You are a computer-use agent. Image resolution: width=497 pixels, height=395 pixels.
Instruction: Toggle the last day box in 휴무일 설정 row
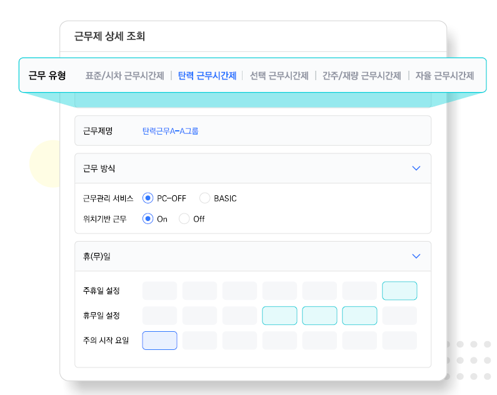[399, 315]
